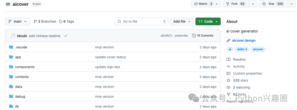Open the .vscode folder

coord(21,47)
